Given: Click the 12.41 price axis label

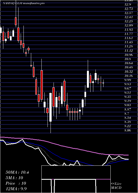Looking at the screenshot, I should click(x=129, y=17).
